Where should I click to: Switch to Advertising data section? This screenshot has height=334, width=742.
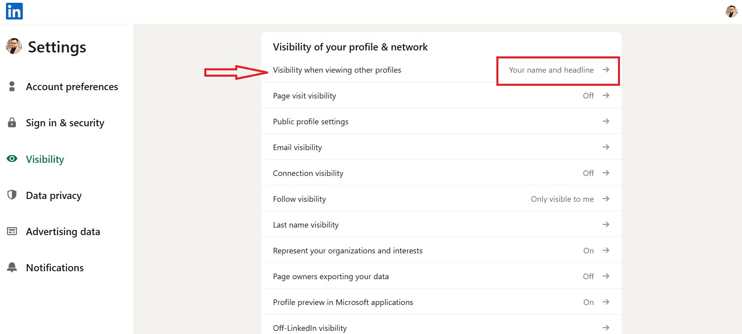pos(63,232)
